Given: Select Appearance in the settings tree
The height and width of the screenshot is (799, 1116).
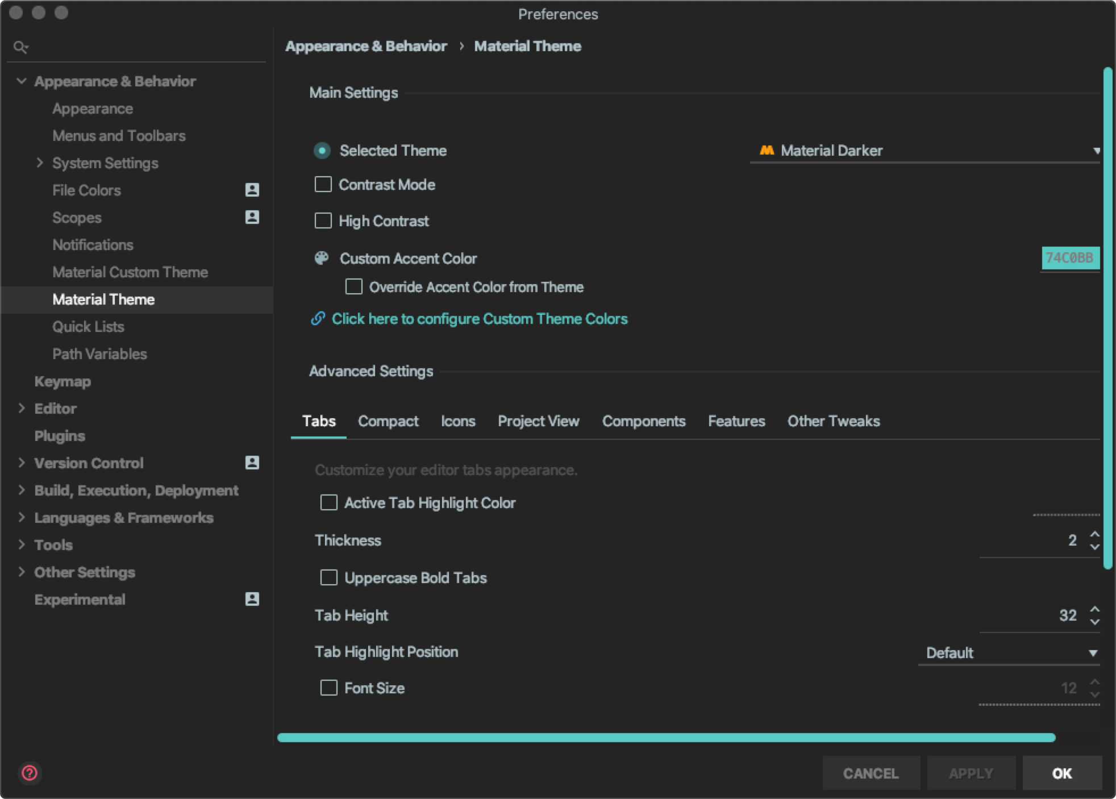Looking at the screenshot, I should tap(93, 109).
